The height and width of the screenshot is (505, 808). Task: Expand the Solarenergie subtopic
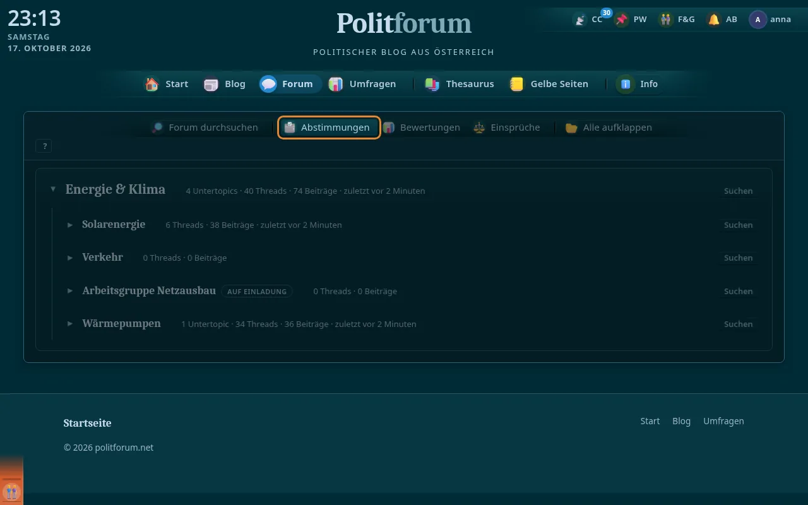tap(71, 225)
